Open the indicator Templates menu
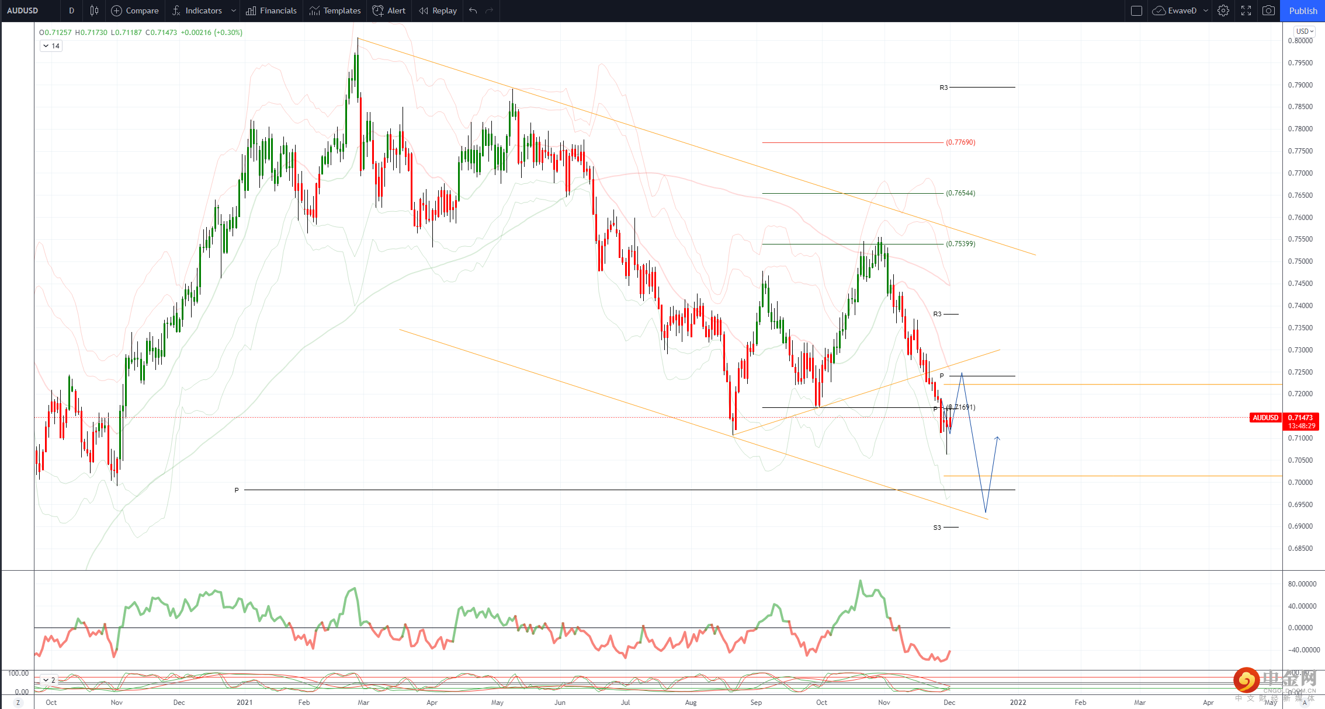1325x709 pixels. [x=335, y=11]
